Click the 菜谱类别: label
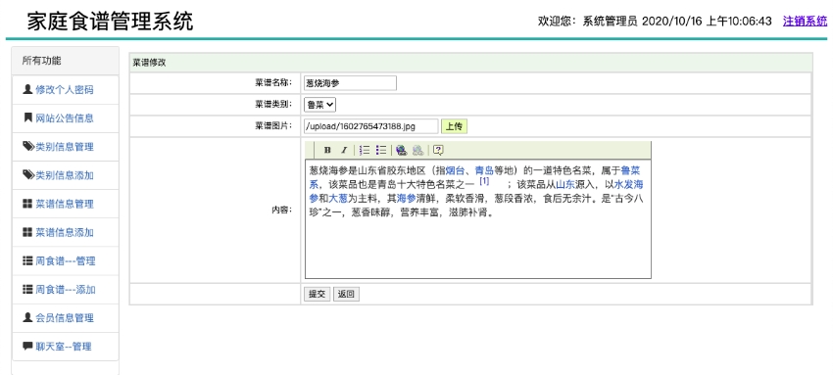 [273, 104]
